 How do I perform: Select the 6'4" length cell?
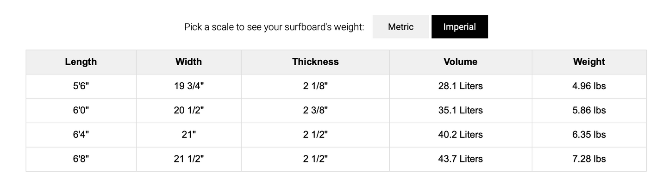(81, 135)
